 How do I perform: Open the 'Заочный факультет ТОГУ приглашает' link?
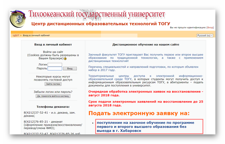coord(145,58)
